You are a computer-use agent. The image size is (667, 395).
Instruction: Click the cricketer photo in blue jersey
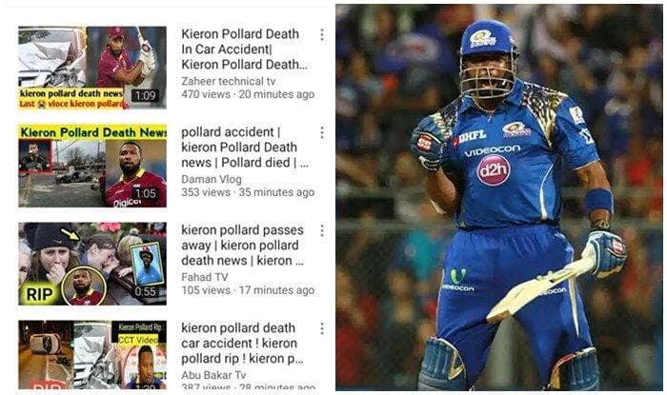tap(498, 198)
